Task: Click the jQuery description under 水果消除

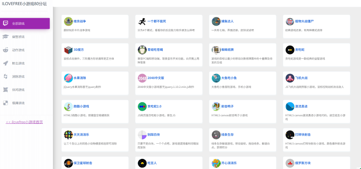Action: (82, 87)
